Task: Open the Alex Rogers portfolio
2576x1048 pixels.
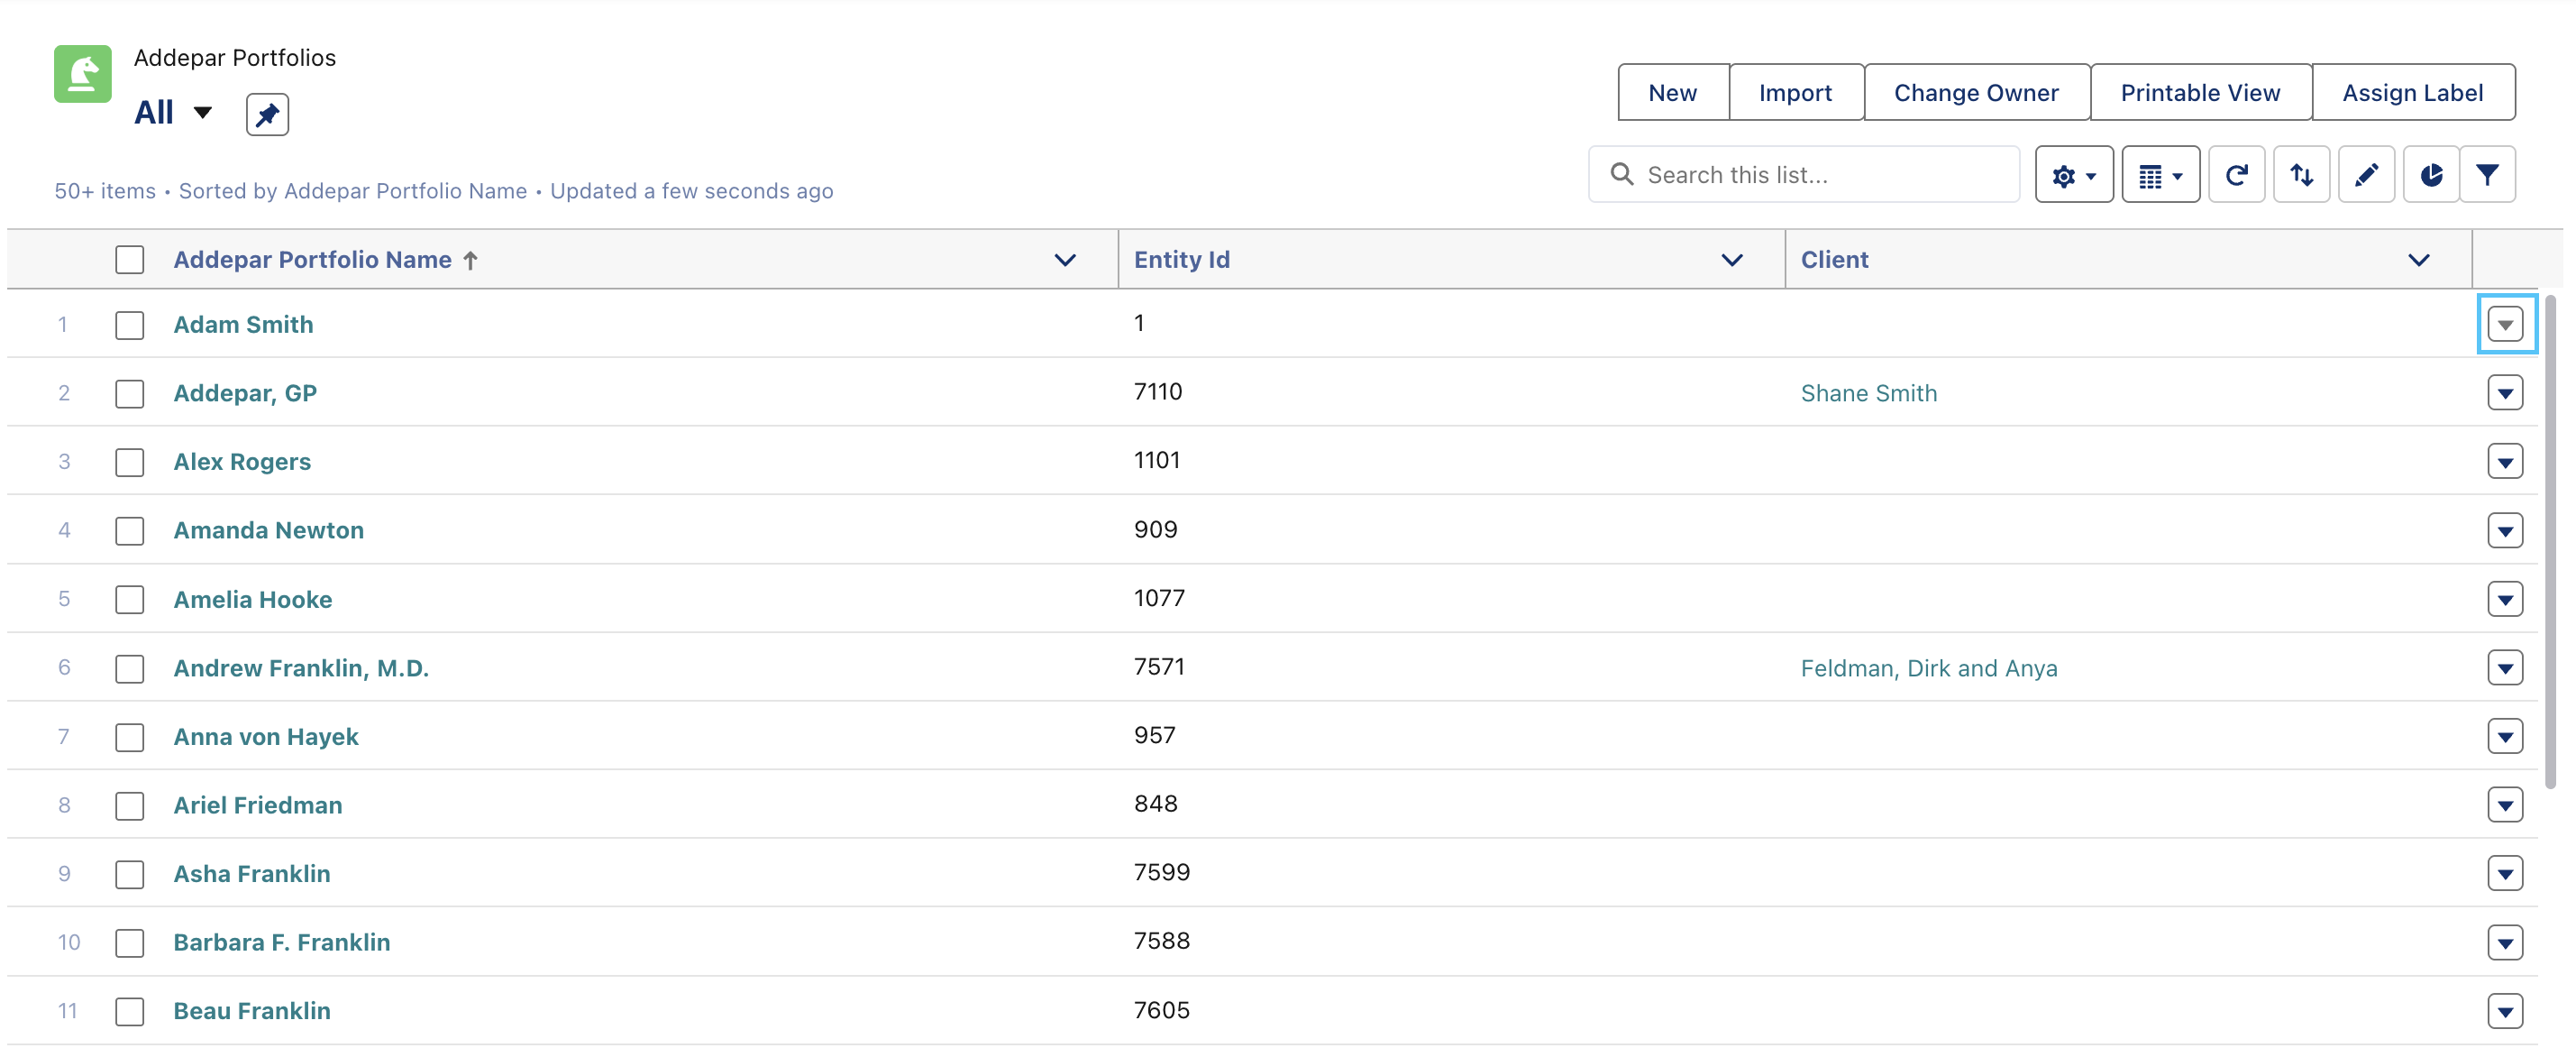Action: 242,463
